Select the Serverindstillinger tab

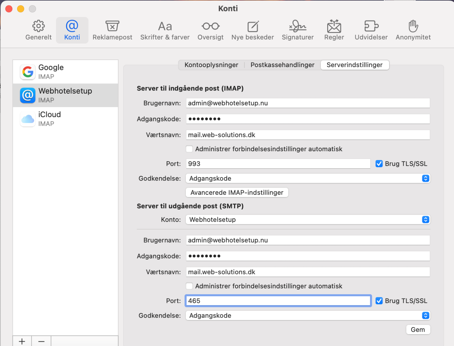click(x=355, y=65)
